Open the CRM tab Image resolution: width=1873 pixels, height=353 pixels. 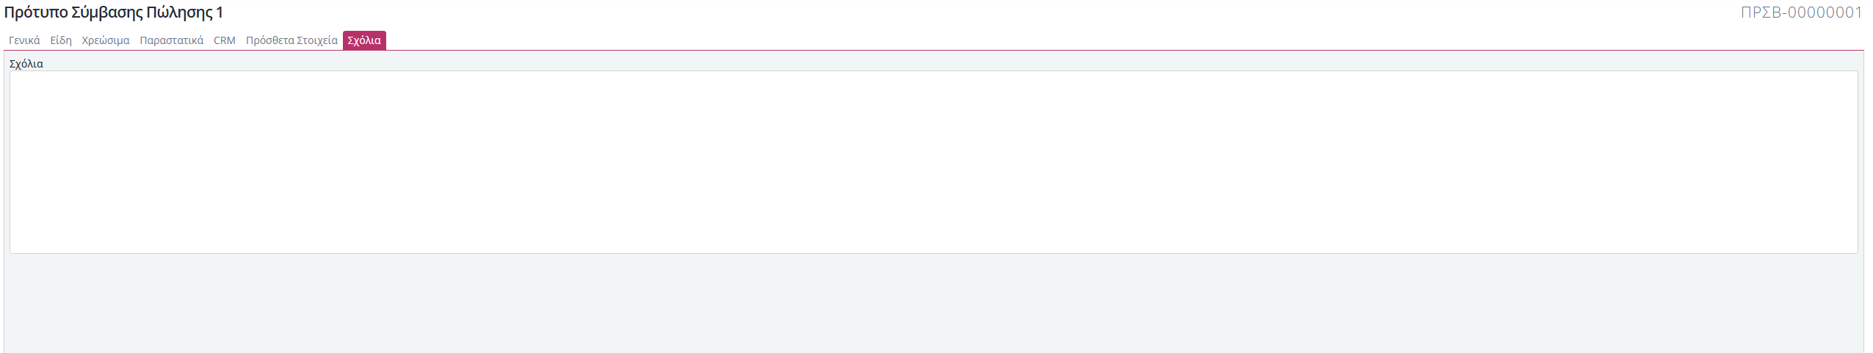coord(225,40)
